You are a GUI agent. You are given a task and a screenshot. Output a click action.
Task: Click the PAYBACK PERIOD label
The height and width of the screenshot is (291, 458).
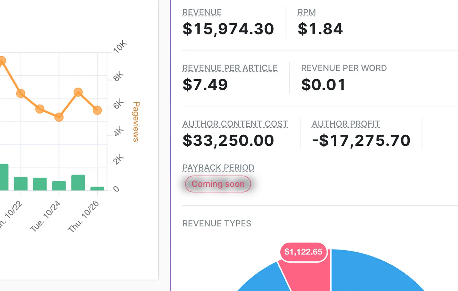click(x=218, y=168)
